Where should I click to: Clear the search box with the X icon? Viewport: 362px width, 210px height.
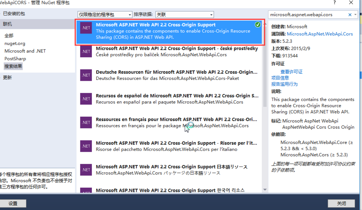tap(350, 15)
